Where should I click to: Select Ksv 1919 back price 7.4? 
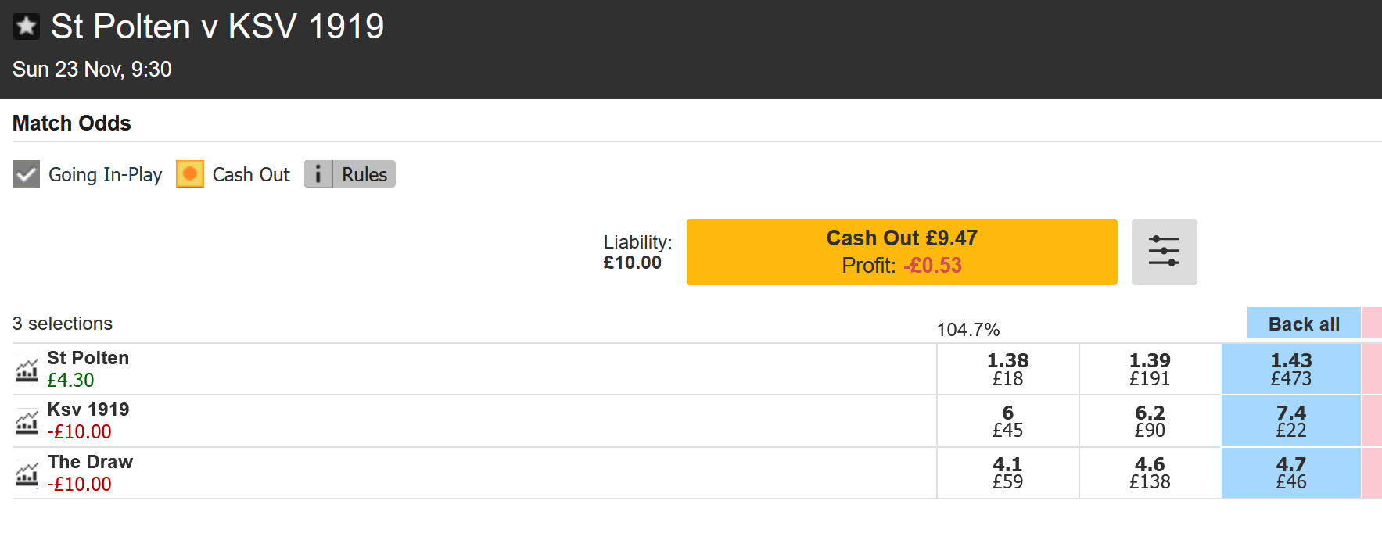tap(1290, 421)
